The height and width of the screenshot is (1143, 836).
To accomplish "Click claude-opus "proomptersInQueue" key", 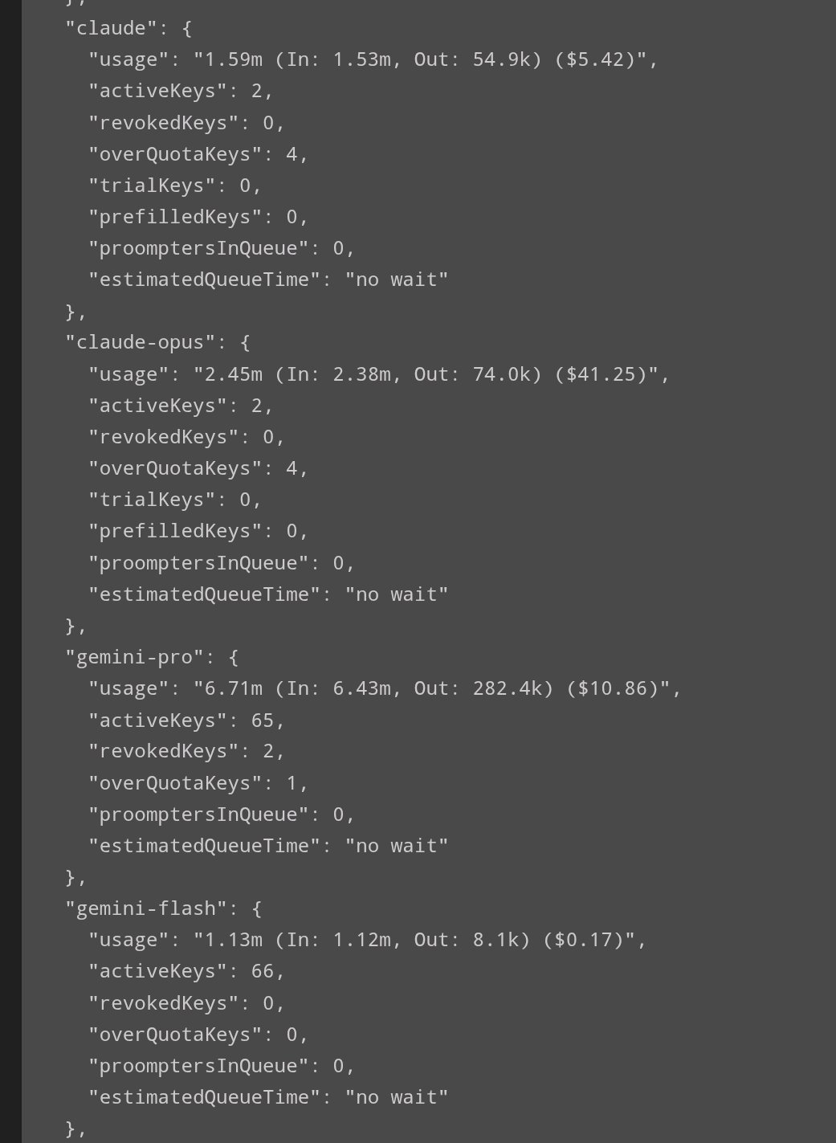I will [198, 563].
